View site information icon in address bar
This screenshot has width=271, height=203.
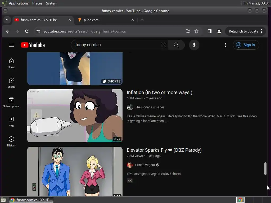38,31
